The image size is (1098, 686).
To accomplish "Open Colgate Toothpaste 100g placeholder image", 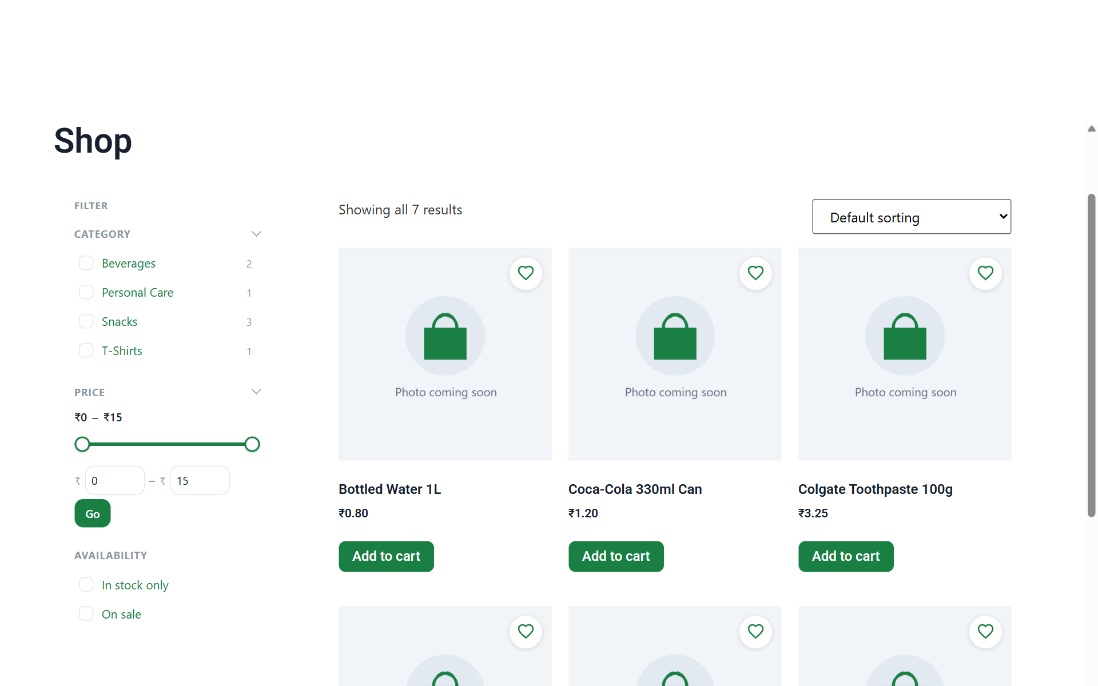I will [905, 354].
